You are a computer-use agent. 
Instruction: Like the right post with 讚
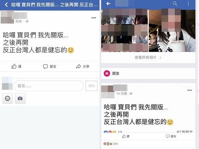[126, 136]
